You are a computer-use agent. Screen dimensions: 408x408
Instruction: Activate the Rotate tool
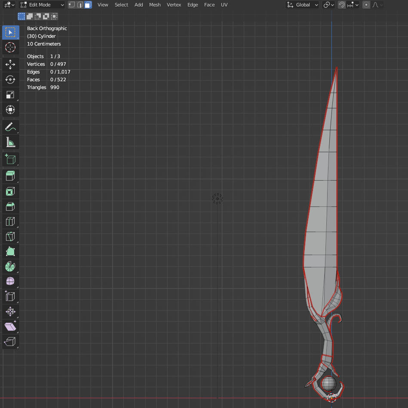click(10, 80)
